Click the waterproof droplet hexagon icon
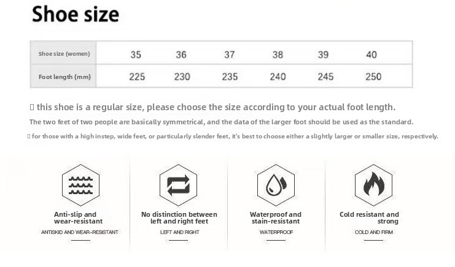Viewport: 455px width, 267px height. (x=275, y=185)
